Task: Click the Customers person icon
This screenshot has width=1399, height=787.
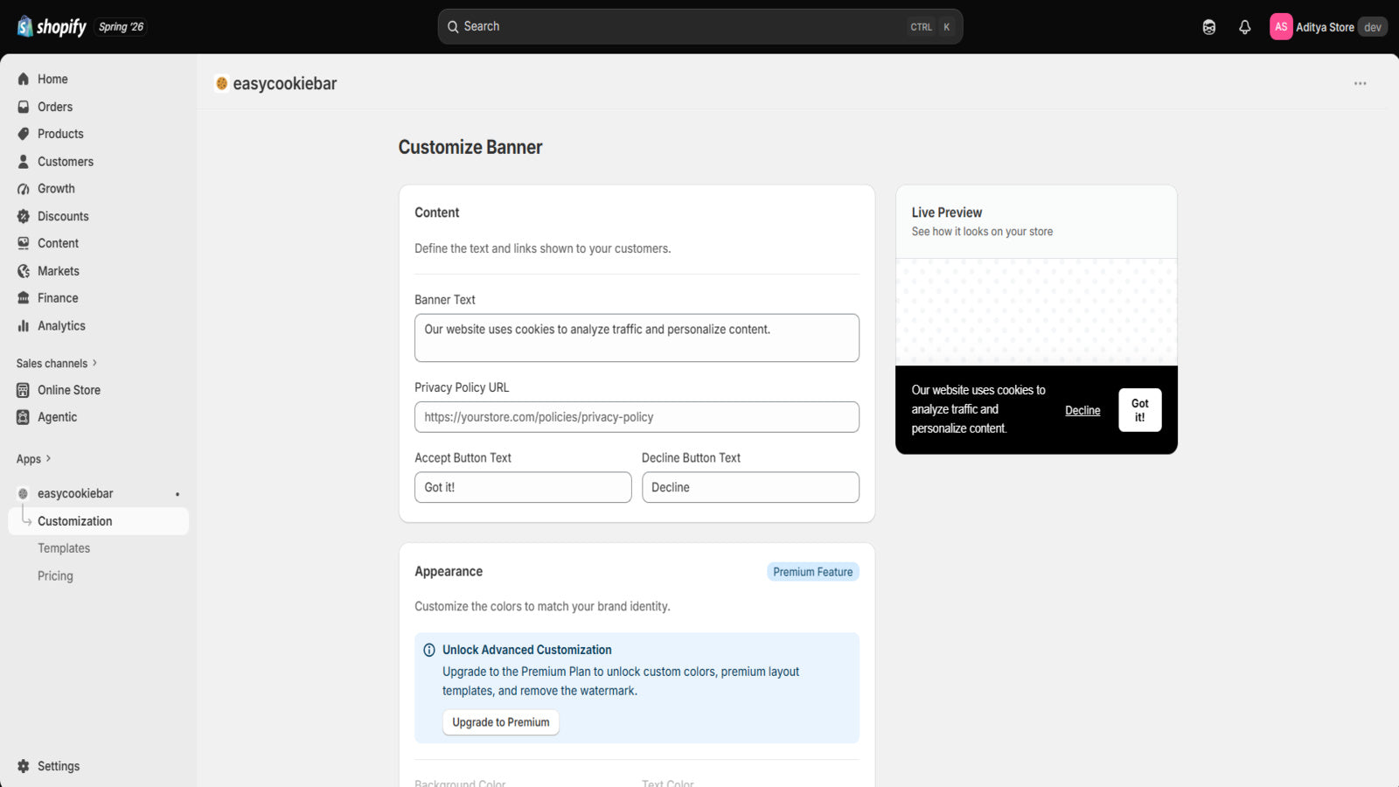Action: click(24, 162)
